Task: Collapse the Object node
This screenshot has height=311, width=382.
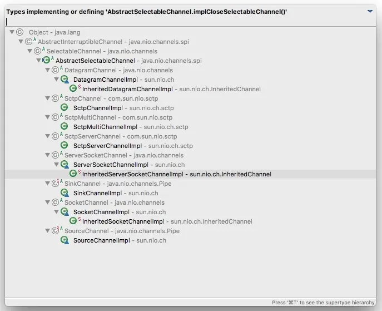Action: [12, 32]
